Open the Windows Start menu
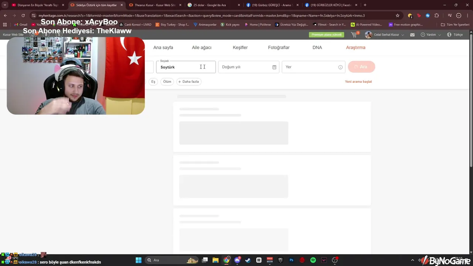The width and height of the screenshot is (473, 266). coord(139,260)
